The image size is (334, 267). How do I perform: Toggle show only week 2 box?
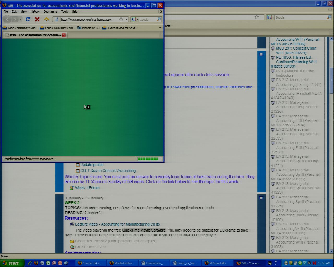click(261, 198)
